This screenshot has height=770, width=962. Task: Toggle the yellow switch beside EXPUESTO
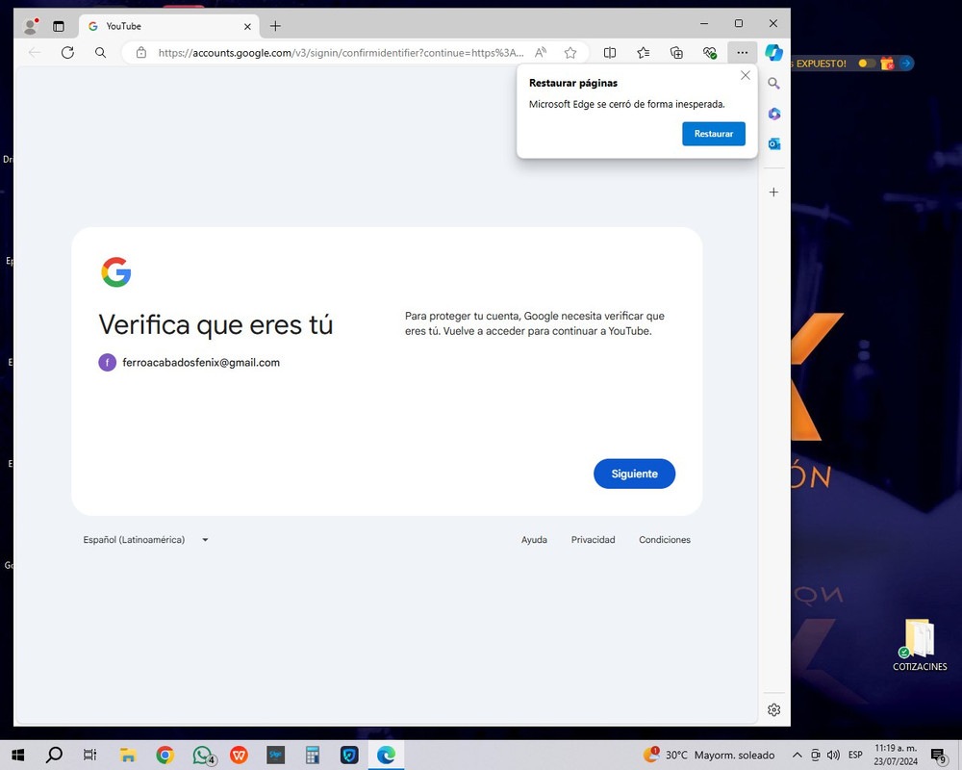[867, 64]
